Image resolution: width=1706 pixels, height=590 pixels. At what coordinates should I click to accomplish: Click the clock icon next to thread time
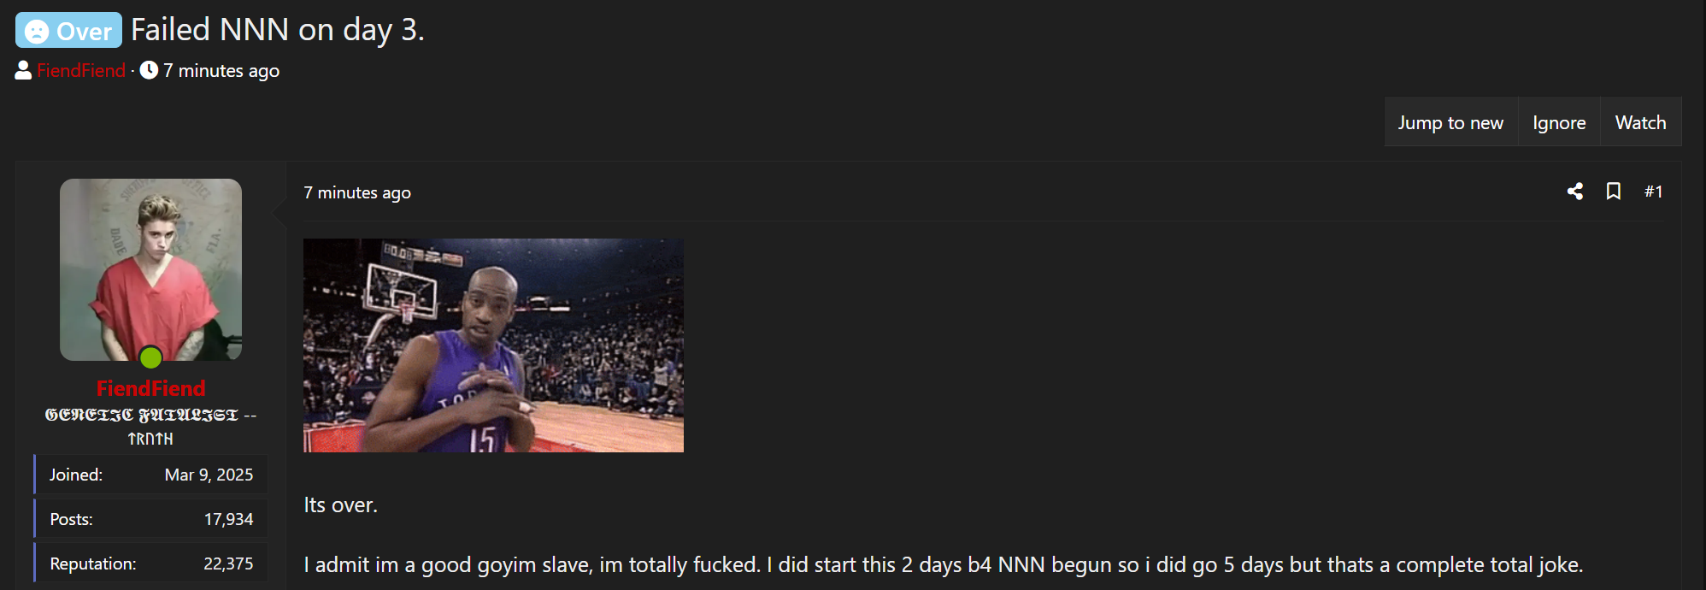click(149, 70)
